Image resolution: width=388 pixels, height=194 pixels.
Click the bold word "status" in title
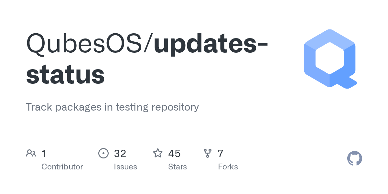pos(65,74)
